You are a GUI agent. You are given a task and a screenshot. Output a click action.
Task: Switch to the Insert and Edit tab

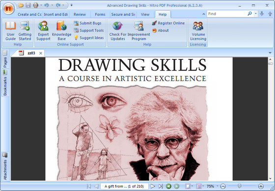(x=56, y=14)
